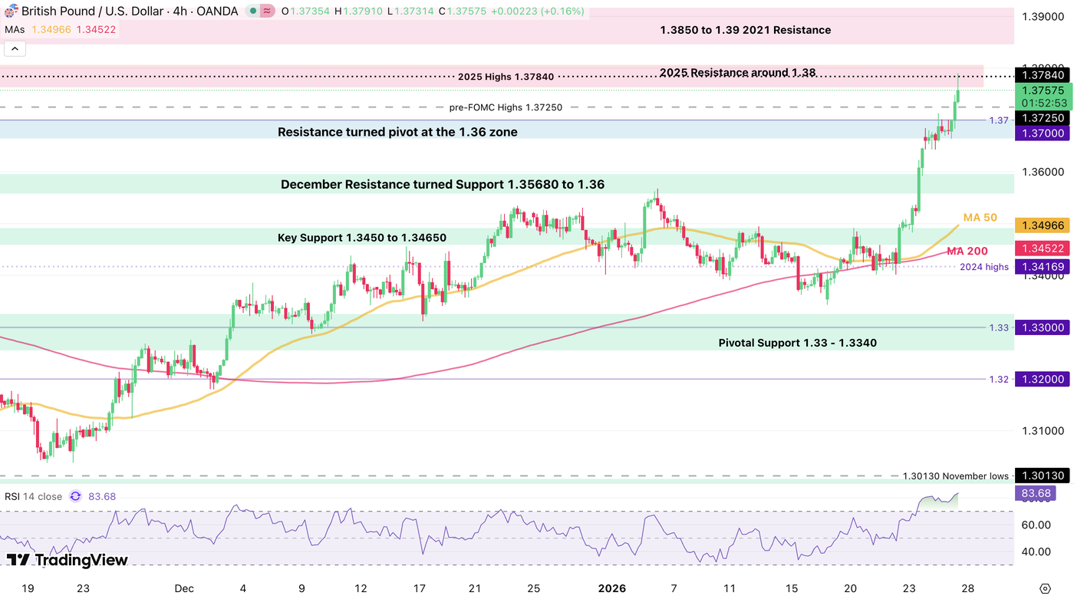Collapse the chart legend with the chevron
The image size is (1074, 599).
point(14,48)
